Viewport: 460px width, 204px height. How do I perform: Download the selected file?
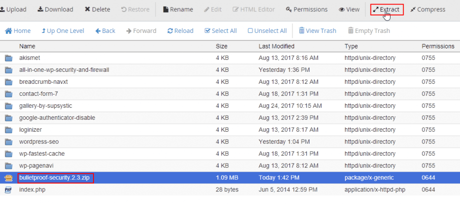click(x=55, y=9)
